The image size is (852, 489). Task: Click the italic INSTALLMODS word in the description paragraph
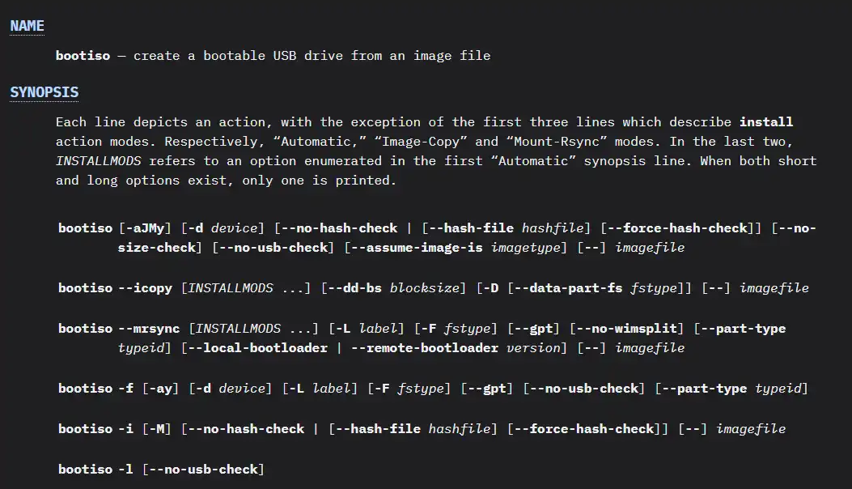(98, 161)
